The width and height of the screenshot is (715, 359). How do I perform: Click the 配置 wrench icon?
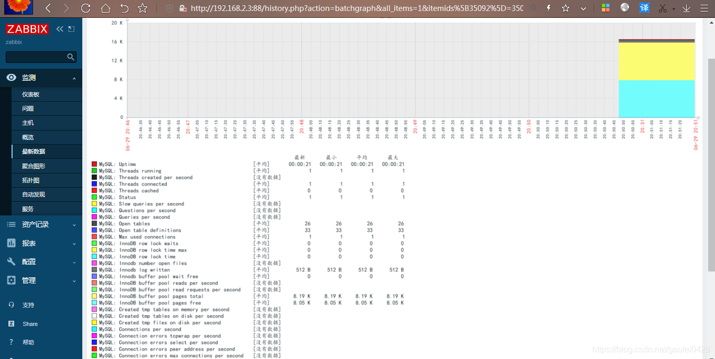click(x=11, y=262)
